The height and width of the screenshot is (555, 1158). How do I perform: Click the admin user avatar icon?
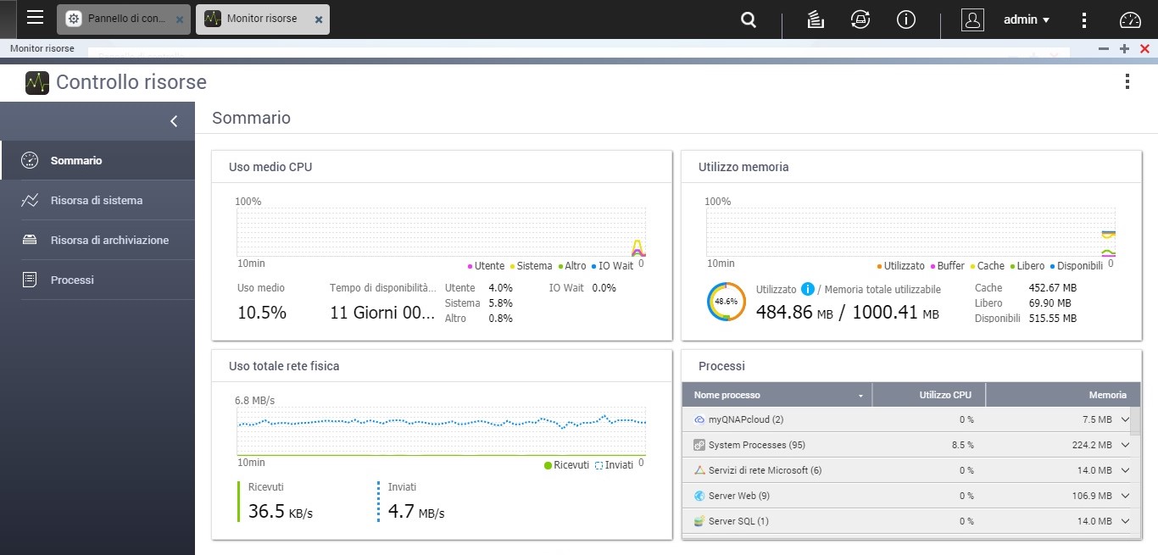tap(972, 19)
